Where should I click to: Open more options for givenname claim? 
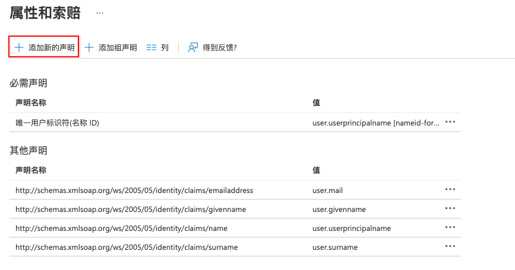tap(450, 208)
